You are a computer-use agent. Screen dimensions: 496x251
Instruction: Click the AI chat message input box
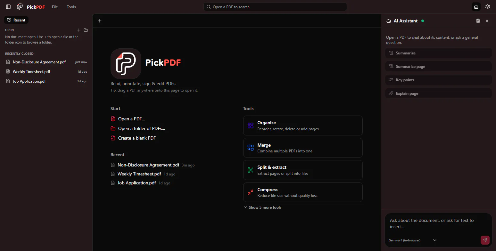[x=438, y=224]
